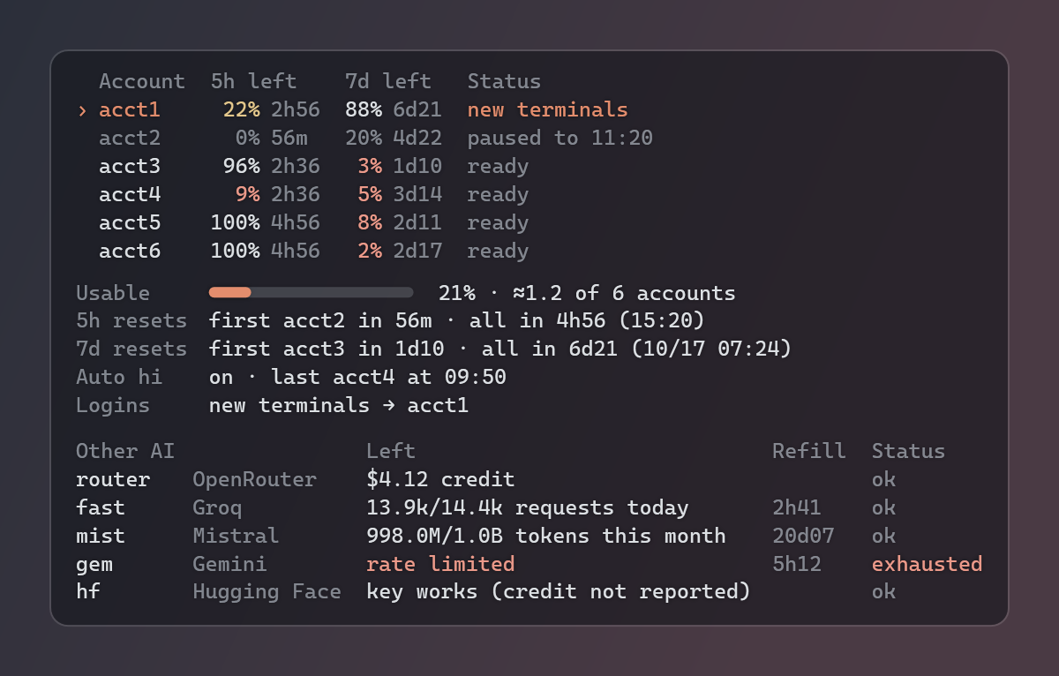Click the 'new terminals' status for acct1
1059x676 pixels.
[547, 110]
